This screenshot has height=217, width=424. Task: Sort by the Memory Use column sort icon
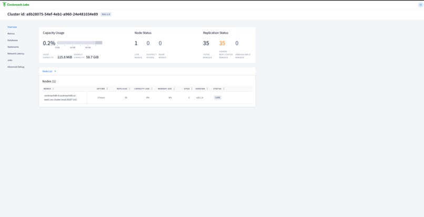click(174, 89)
